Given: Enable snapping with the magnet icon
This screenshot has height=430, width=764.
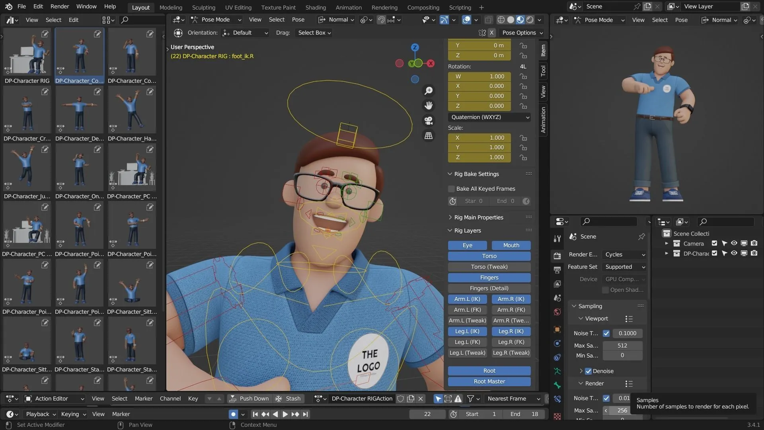Looking at the screenshot, I should (381, 20).
